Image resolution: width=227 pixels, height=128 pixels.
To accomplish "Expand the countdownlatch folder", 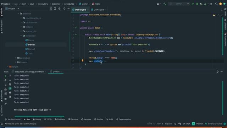I will (x=21, y=18).
